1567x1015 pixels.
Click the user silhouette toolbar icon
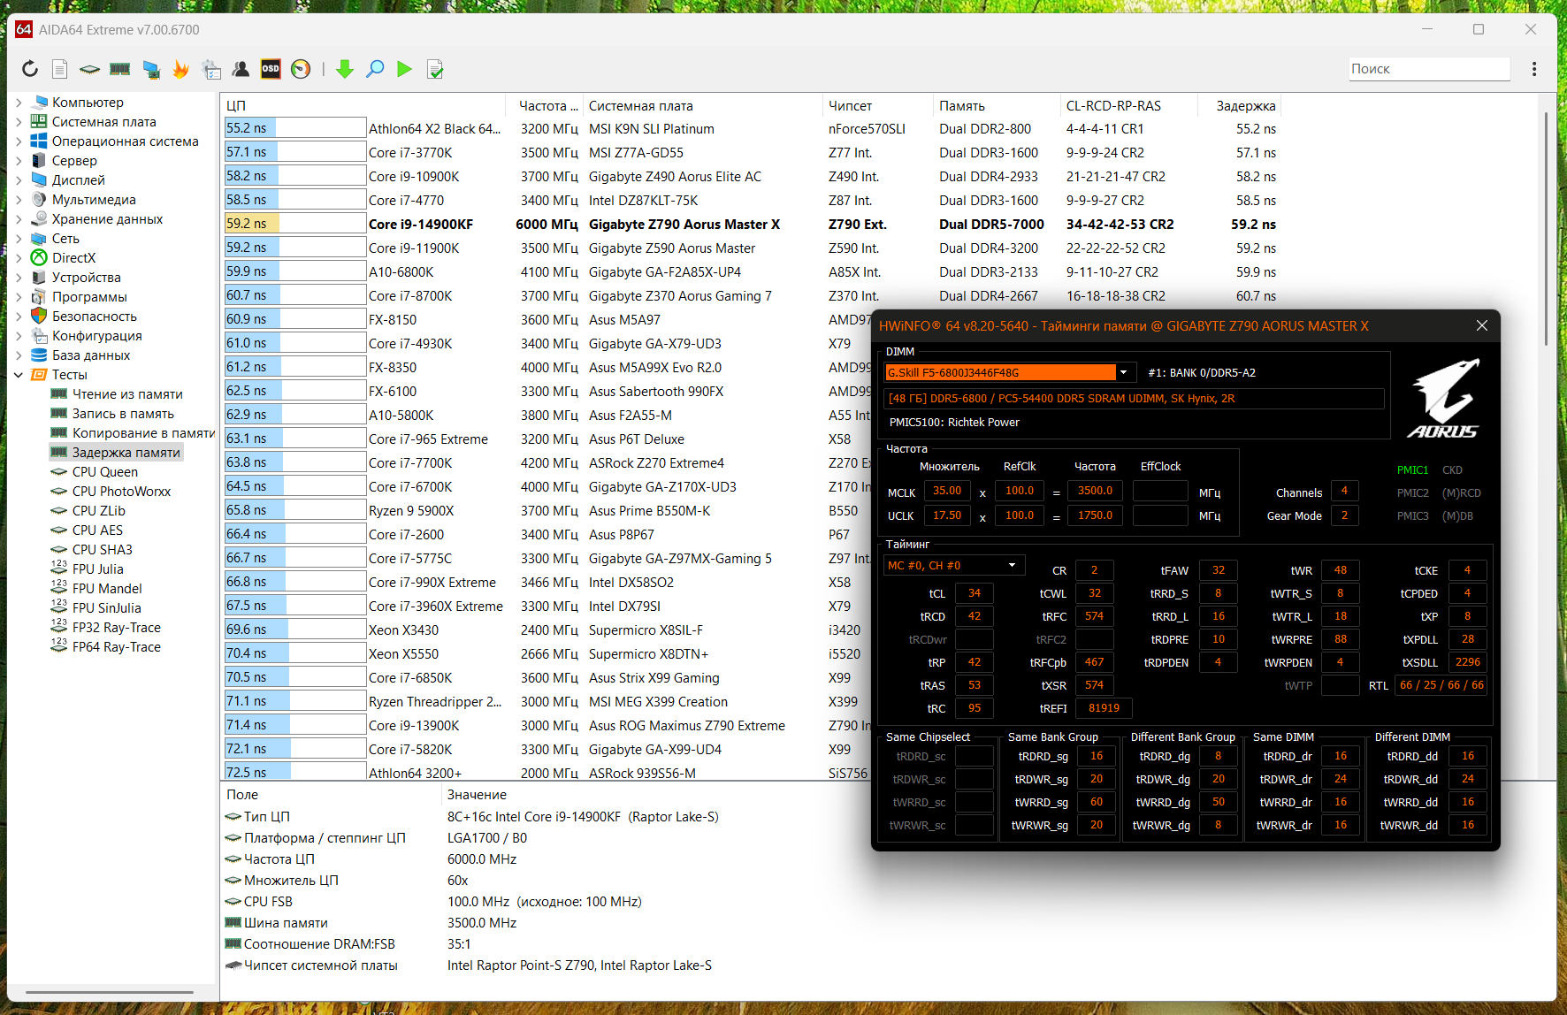tap(241, 69)
